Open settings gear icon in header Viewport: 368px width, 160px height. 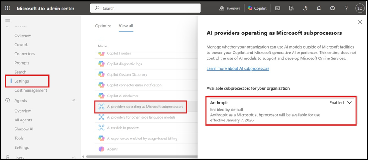332,9
